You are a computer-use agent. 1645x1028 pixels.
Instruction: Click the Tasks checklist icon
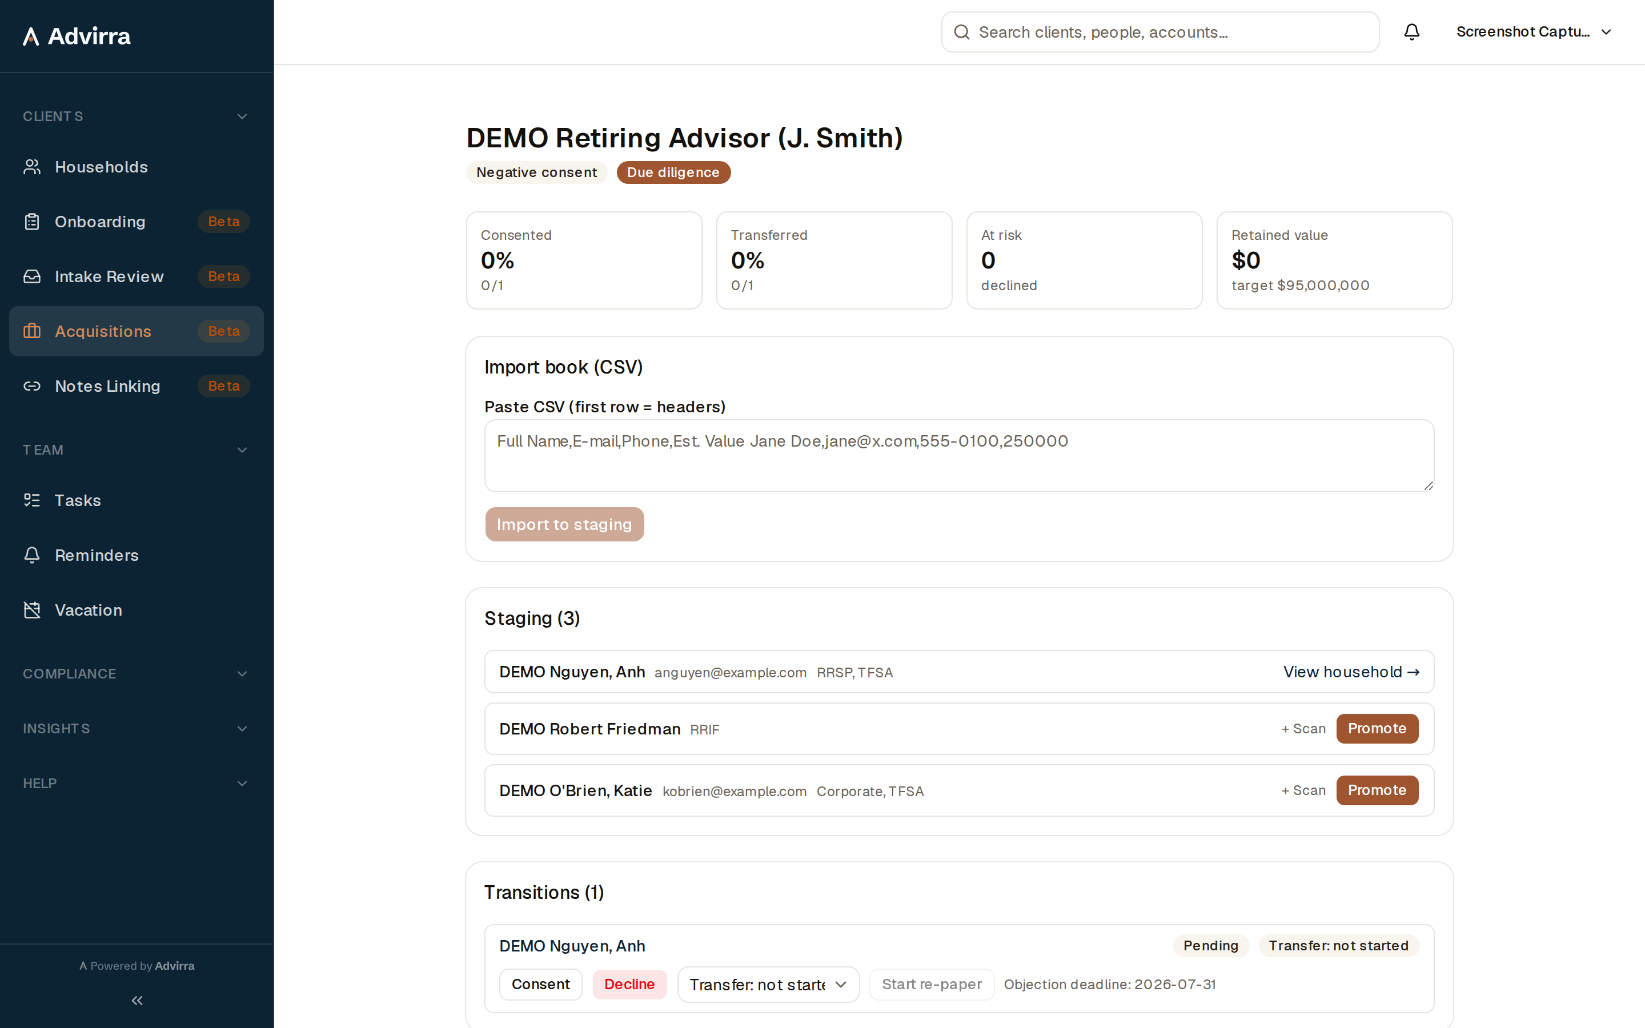32,500
